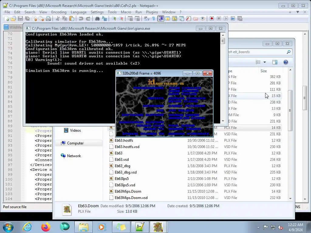Screen dimensions: 311x233
Task: Click the Stop Recording macro icon
Action: tap(219, 19)
